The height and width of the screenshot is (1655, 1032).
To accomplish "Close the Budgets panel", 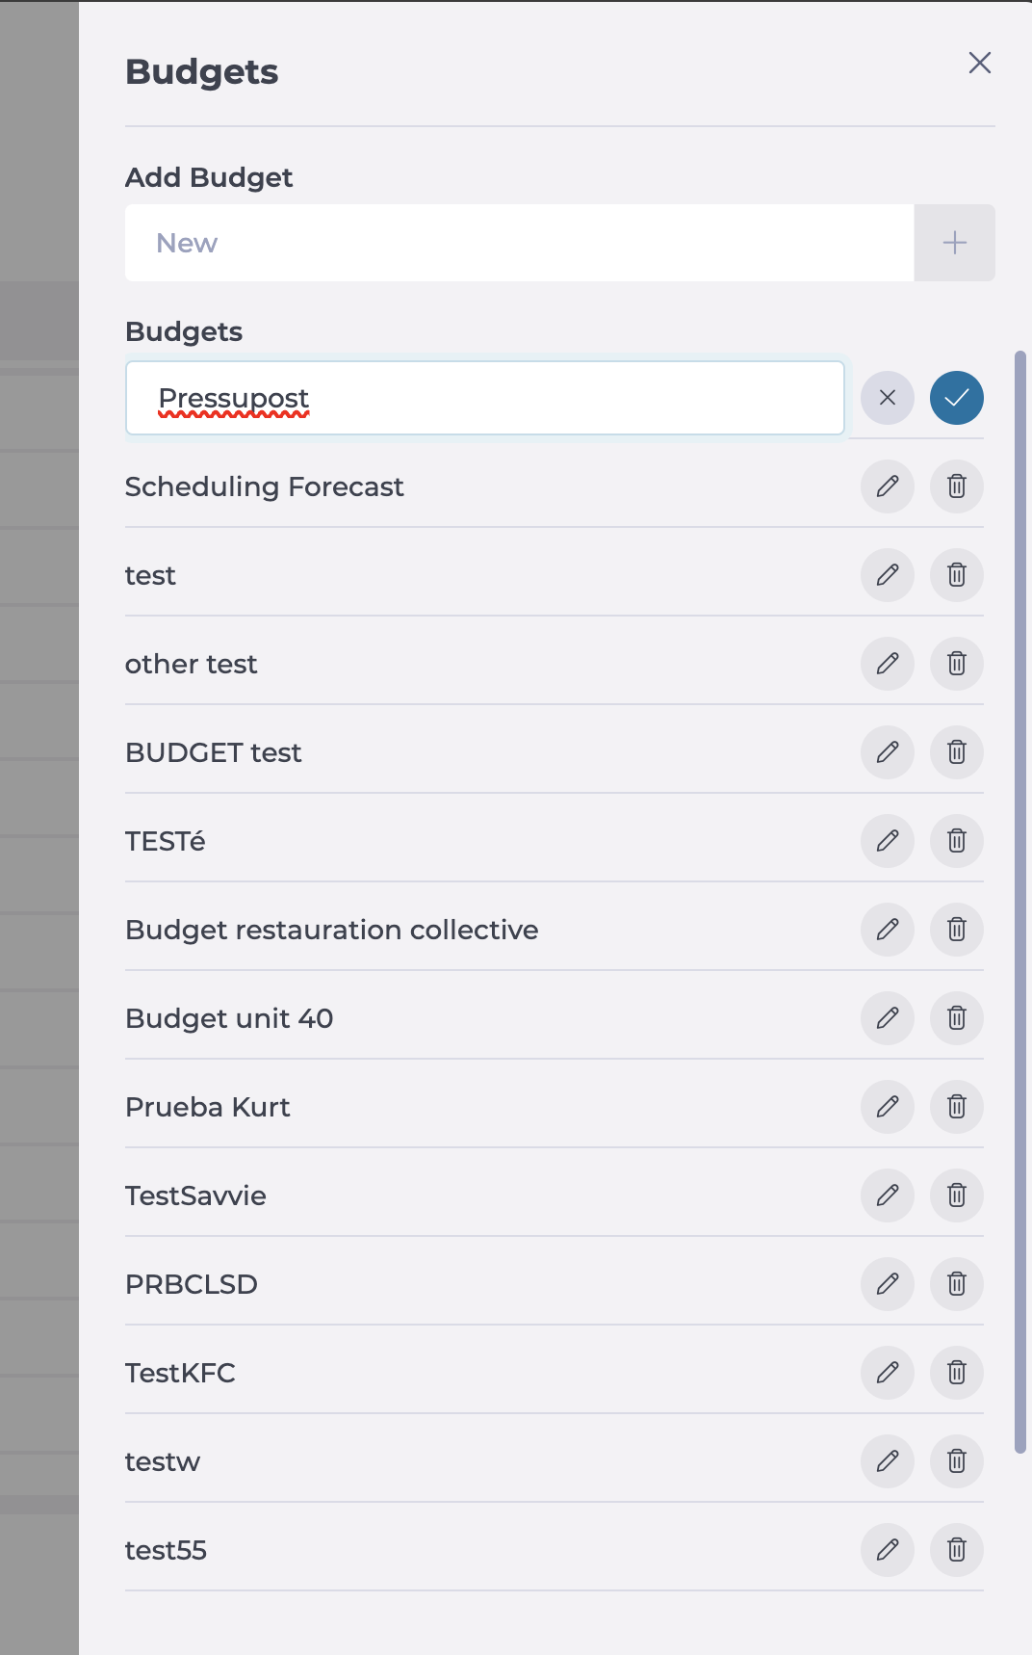I will coord(980,63).
